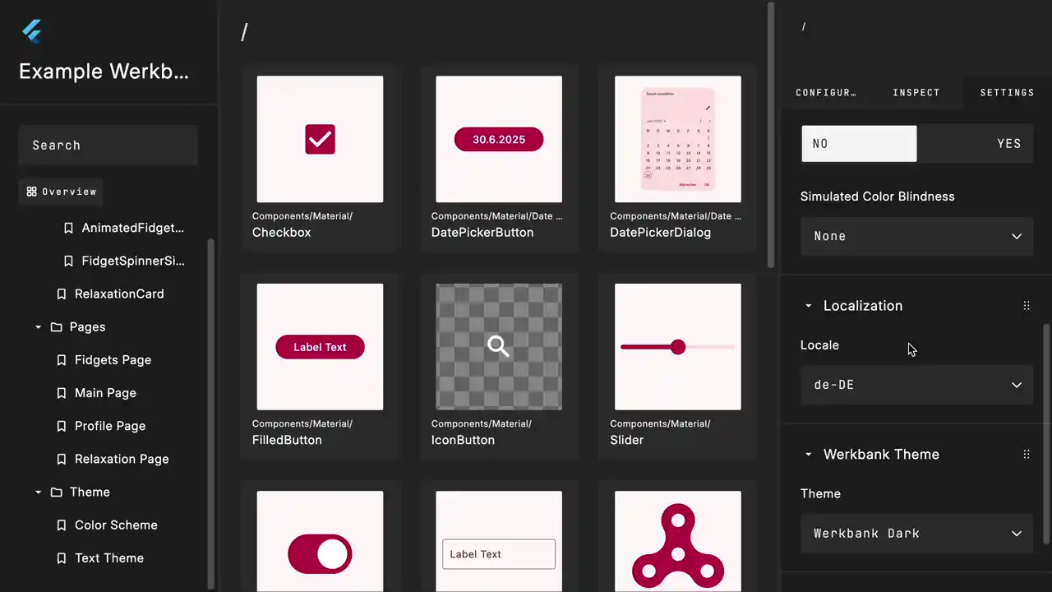1052x592 pixels.
Task: Click bookmark icon beside Relaxation Page
Action: [x=62, y=459]
